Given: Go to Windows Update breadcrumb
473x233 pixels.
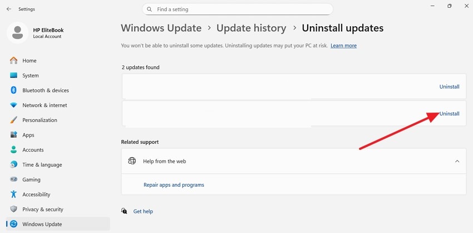Looking at the screenshot, I should (161, 28).
